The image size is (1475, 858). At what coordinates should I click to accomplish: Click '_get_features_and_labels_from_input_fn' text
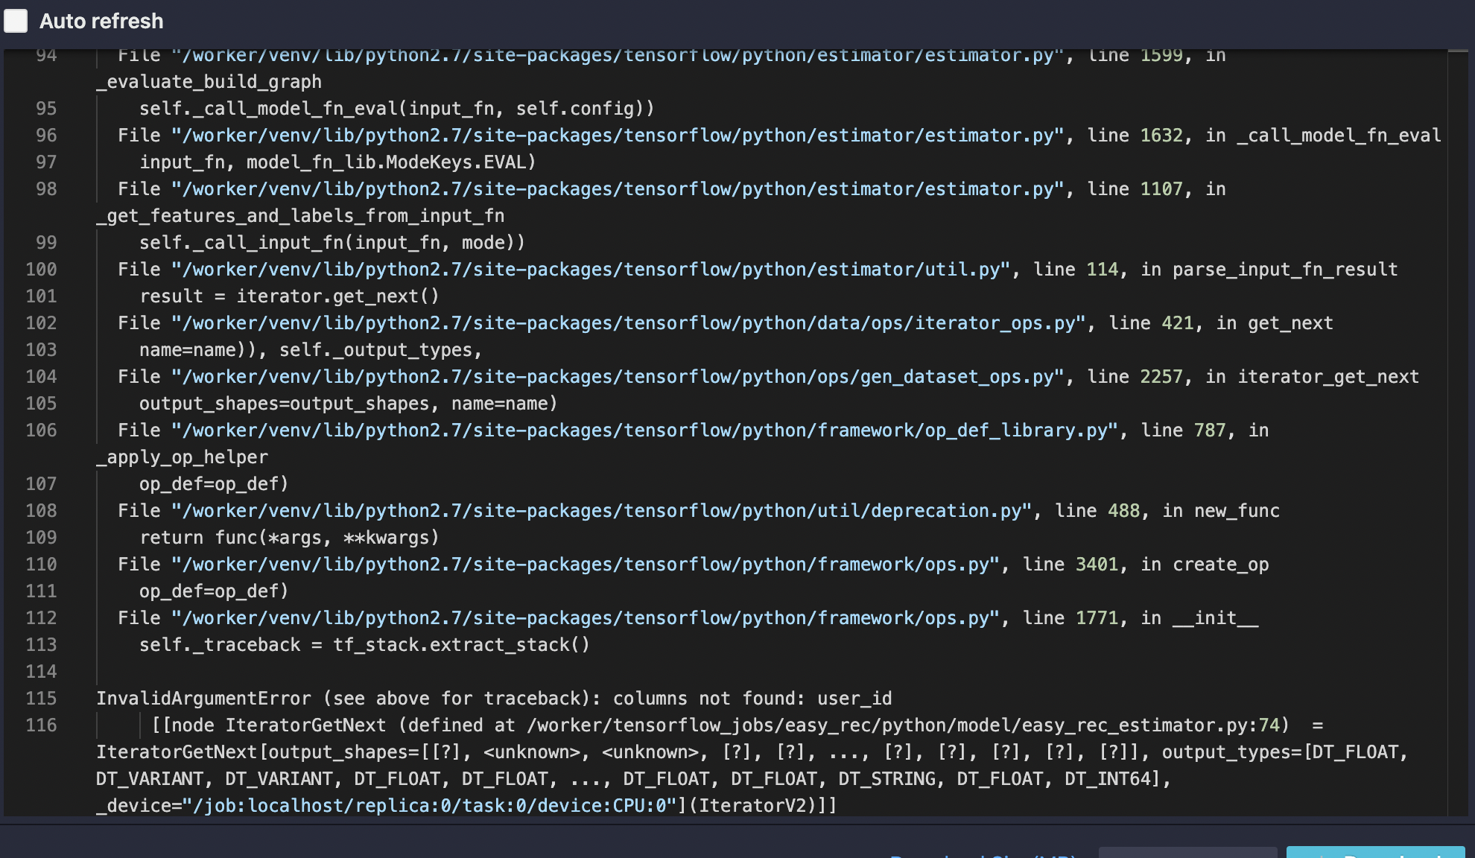click(300, 216)
